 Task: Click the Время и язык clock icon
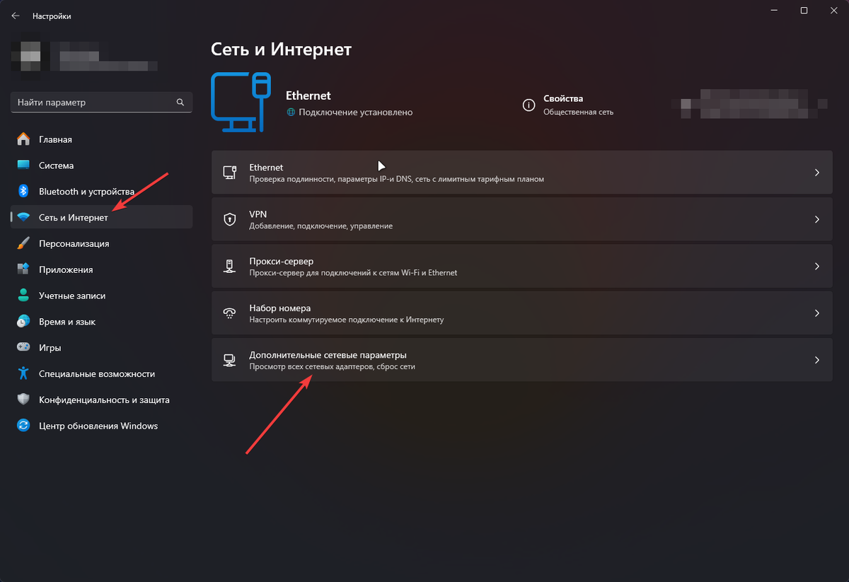coord(24,322)
